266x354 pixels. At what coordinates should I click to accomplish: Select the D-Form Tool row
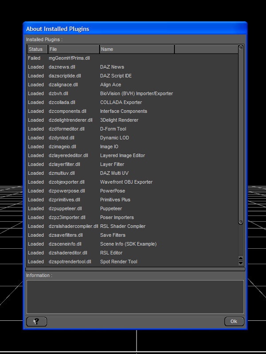[133, 129]
